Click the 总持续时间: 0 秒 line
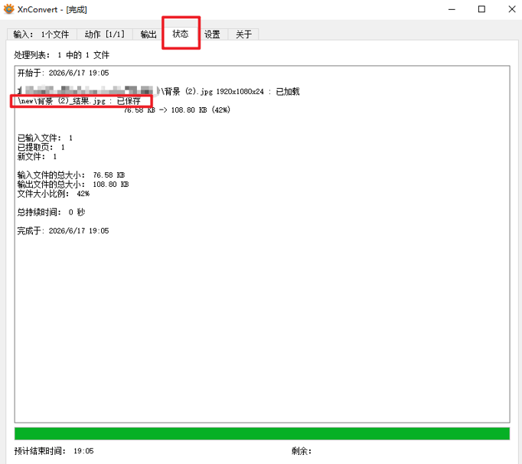Screen dimensions: 522x464 pyautogui.click(x=51, y=212)
